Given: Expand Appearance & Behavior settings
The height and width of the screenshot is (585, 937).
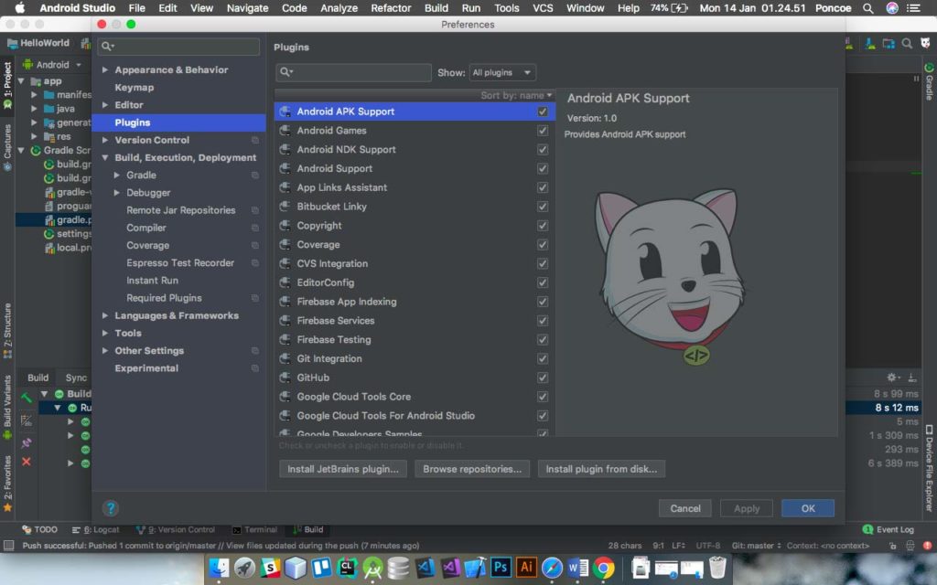Looking at the screenshot, I should (x=105, y=69).
